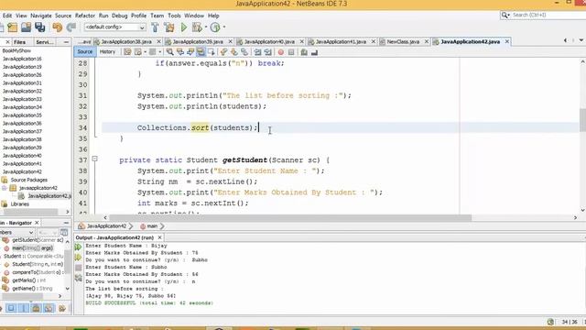Select JavaApplication38 in the Projects list
586x330 pixels.
pos(22,139)
